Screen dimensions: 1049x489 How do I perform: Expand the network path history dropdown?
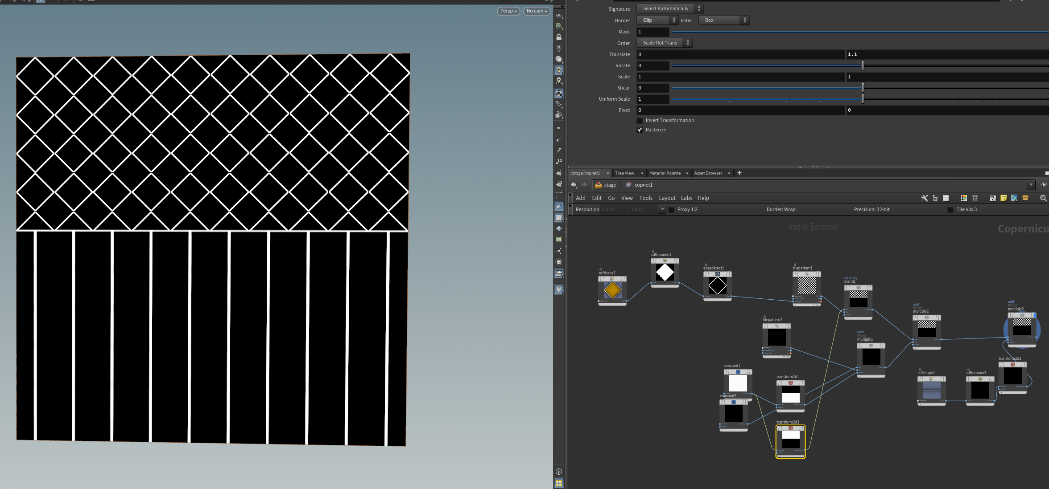pyautogui.click(x=1031, y=185)
